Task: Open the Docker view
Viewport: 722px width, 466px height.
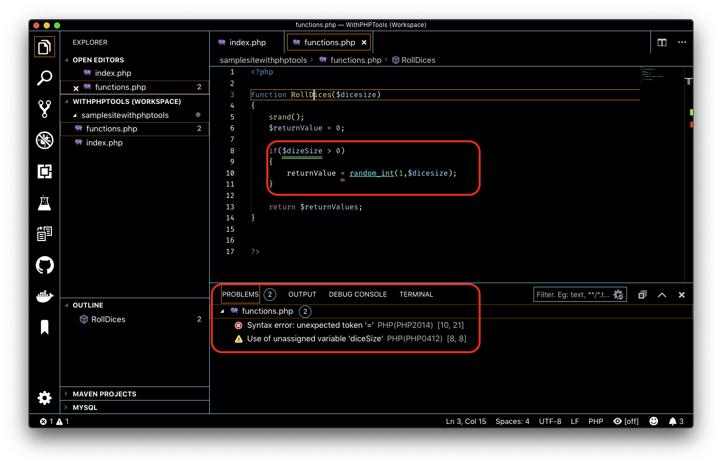Action: (x=45, y=296)
